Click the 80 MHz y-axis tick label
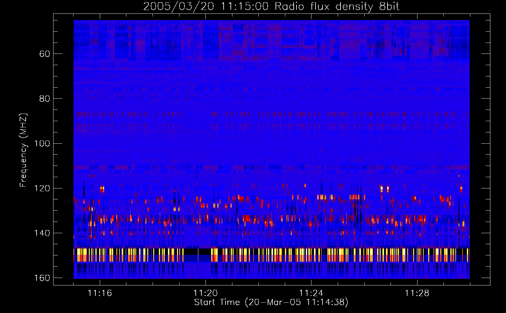The height and width of the screenshot is (313, 506). pyautogui.click(x=45, y=99)
